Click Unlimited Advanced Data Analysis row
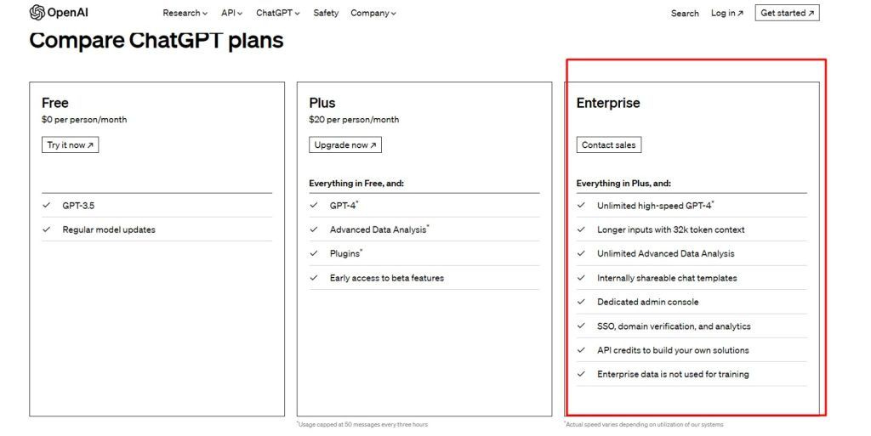The width and height of the screenshot is (871, 436). (692, 253)
